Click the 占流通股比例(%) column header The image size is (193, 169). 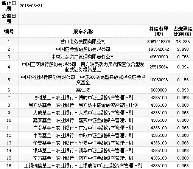[x=183, y=31]
